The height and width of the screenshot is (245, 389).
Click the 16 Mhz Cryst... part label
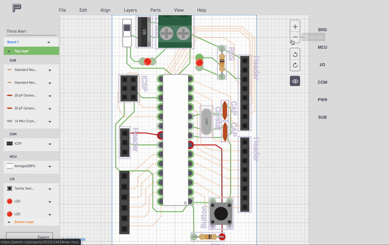point(25,121)
